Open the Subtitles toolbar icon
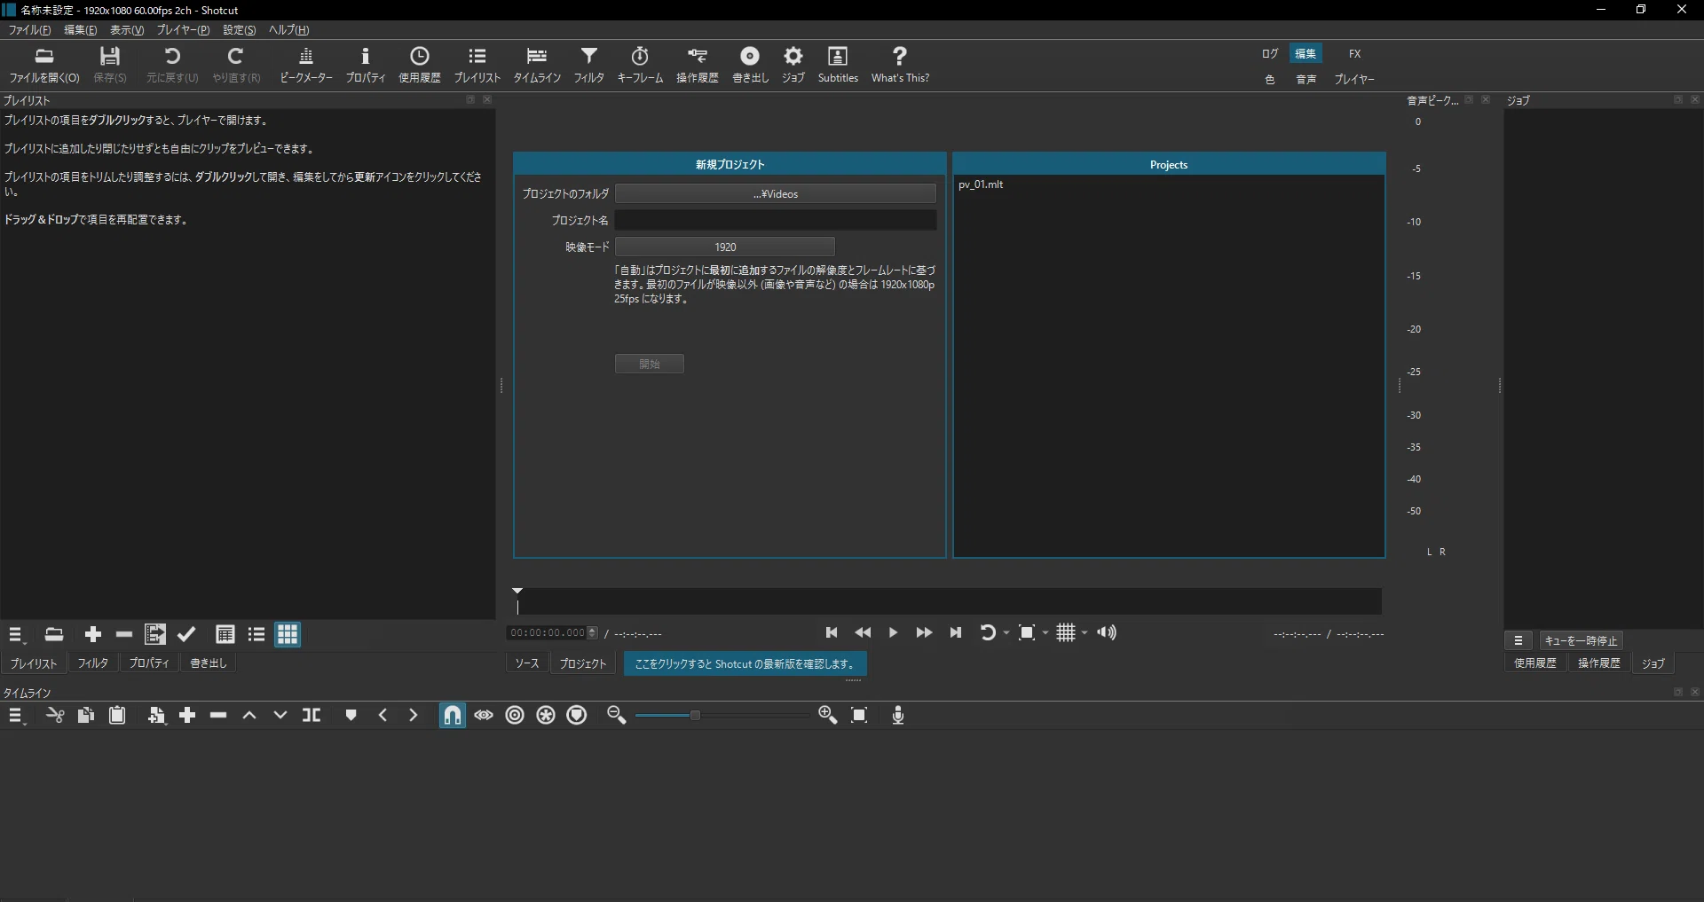This screenshot has width=1704, height=902. pos(838,65)
